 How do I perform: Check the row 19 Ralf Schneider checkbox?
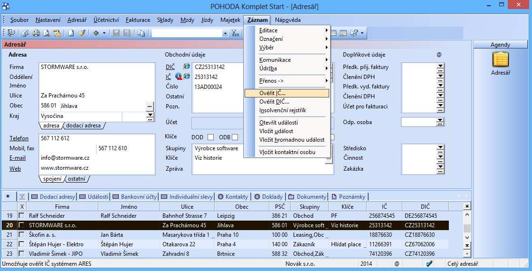coord(22,216)
